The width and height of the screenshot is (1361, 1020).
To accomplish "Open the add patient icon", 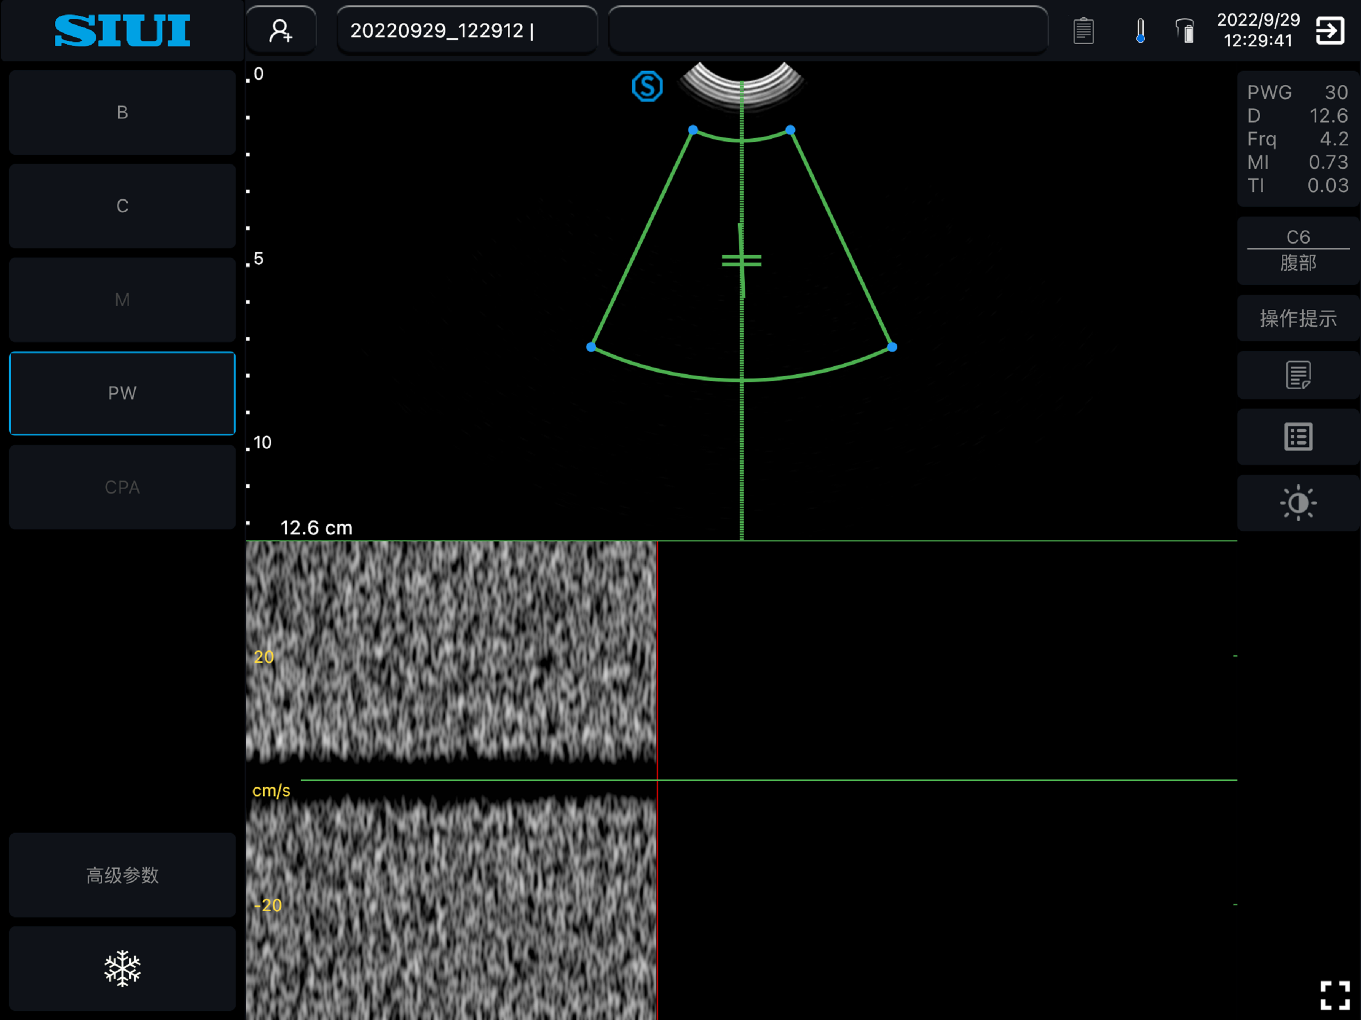I will point(280,30).
